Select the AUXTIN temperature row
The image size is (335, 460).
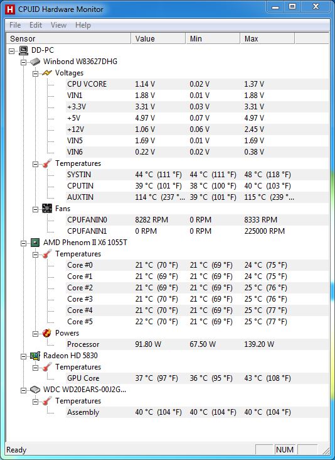click(197, 197)
